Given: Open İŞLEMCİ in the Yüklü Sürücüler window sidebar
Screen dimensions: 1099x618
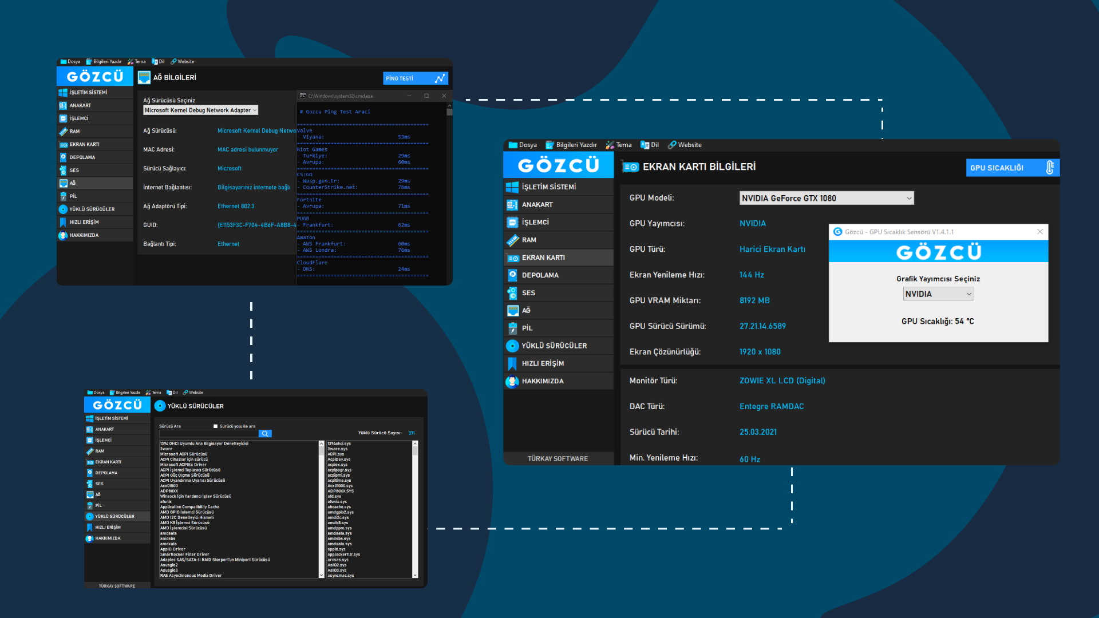Looking at the screenshot, I should 103,440.
